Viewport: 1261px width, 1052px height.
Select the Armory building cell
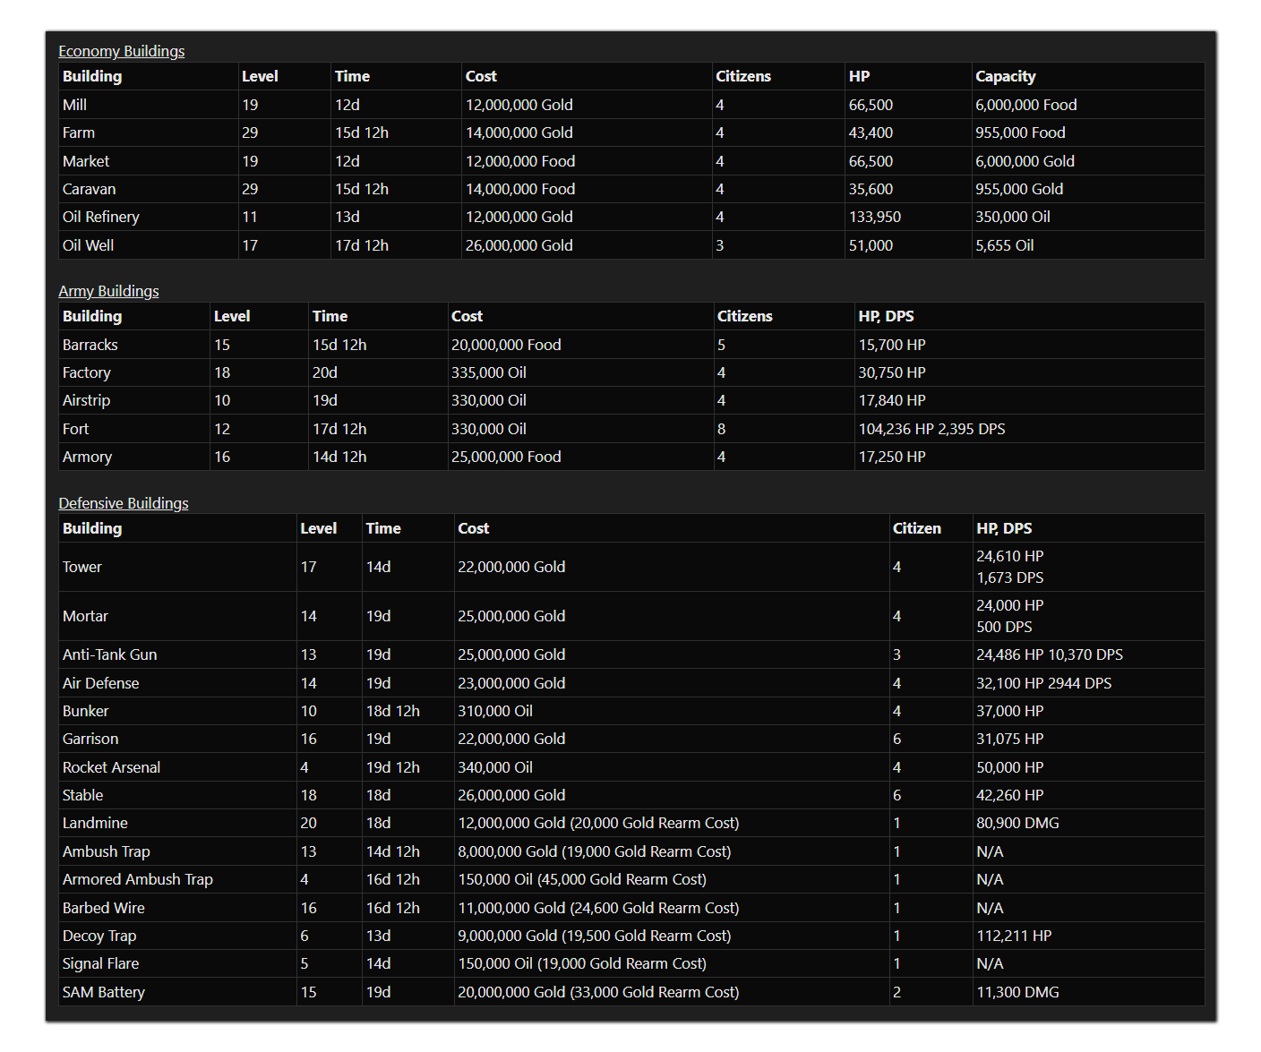point(134,457)
